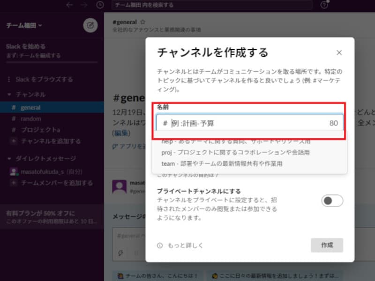Click the 編集 edit link
The height and width of the screenshot is (281, 375).
(121, 133)
